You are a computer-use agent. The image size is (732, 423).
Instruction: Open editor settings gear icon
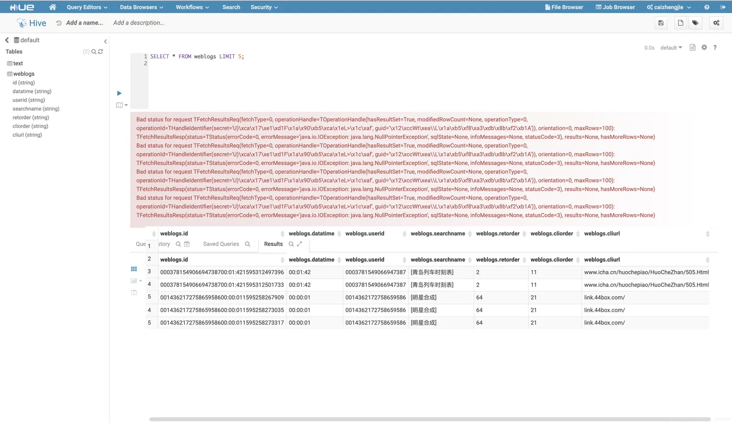tap(704, 48)
